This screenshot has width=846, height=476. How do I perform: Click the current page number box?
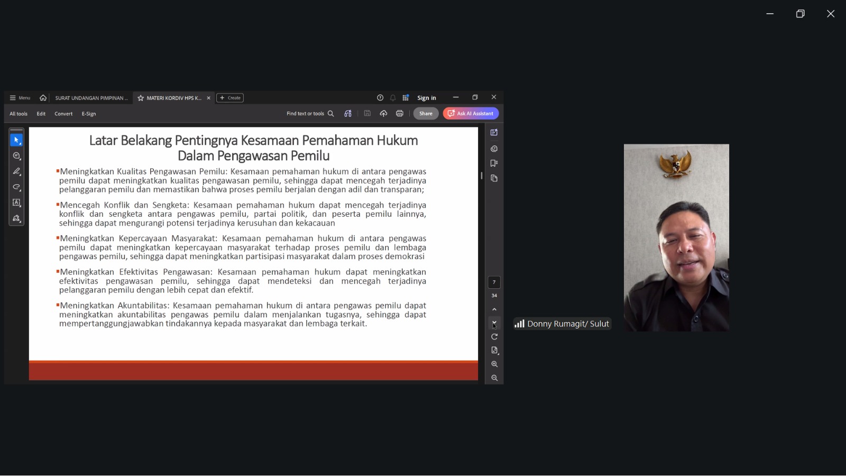(494, 282)
